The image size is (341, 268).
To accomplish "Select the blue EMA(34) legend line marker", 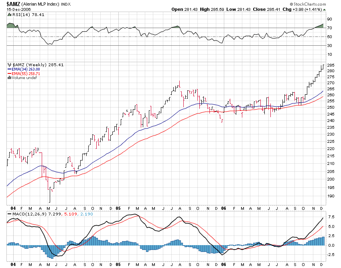I will pos(9,69).
